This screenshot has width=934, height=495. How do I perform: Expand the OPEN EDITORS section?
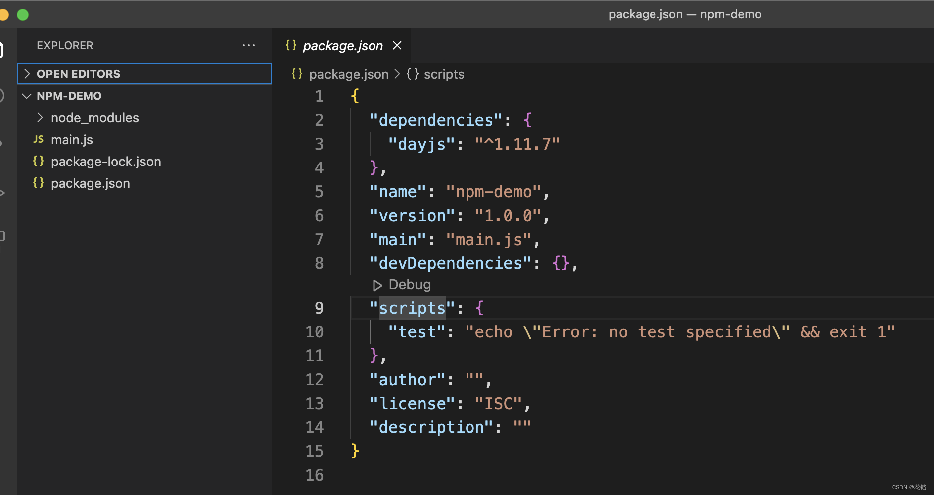pyautogui.click(x=144, y=74)
